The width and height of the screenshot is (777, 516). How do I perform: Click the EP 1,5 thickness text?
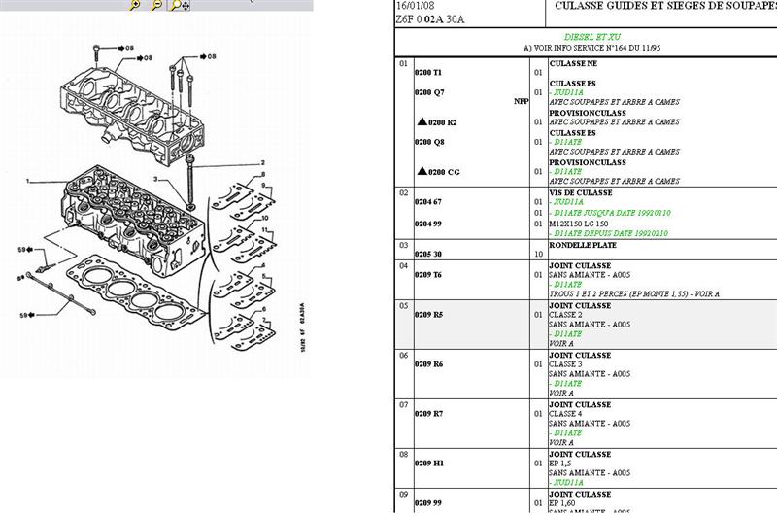560,463
